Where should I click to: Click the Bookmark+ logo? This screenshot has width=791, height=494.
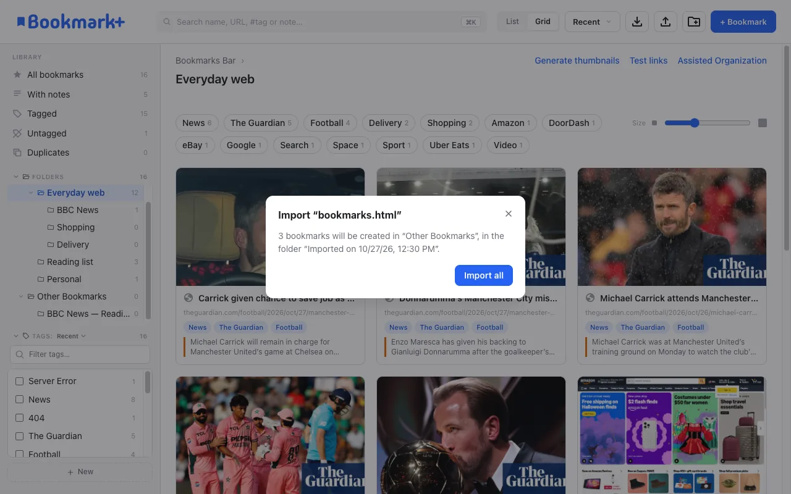[x=70, y=22]
